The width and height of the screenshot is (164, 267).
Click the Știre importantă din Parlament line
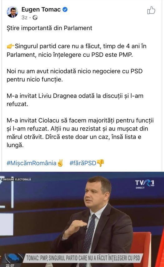(49, 28)
